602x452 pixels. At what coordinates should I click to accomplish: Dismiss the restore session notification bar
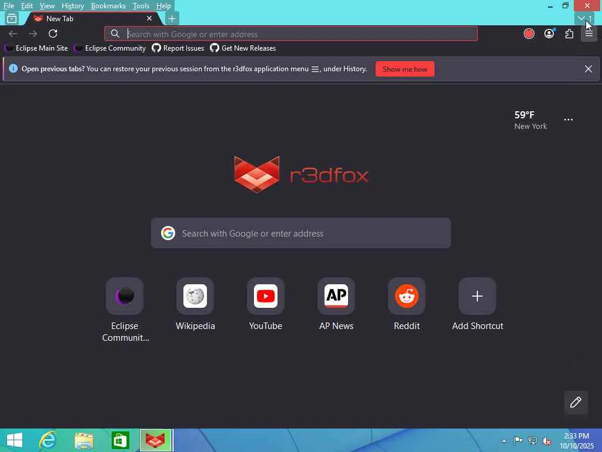(x=588, y=69)
